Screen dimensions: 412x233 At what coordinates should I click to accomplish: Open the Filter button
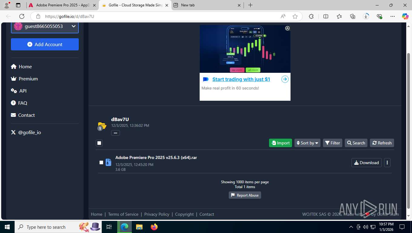coord(333,143)
